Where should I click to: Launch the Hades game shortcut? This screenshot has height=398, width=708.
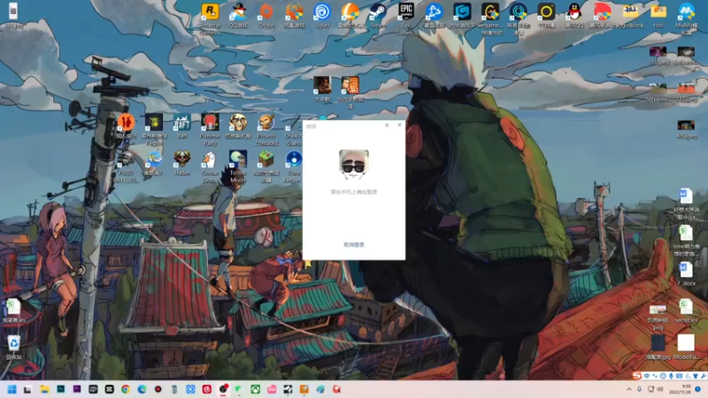[x=182, y=163]
